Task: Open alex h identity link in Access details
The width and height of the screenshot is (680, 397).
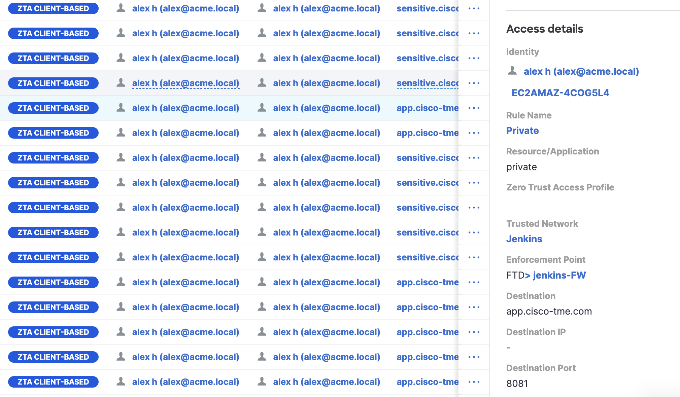Action: pyautogui.click(x=581, y=71)
